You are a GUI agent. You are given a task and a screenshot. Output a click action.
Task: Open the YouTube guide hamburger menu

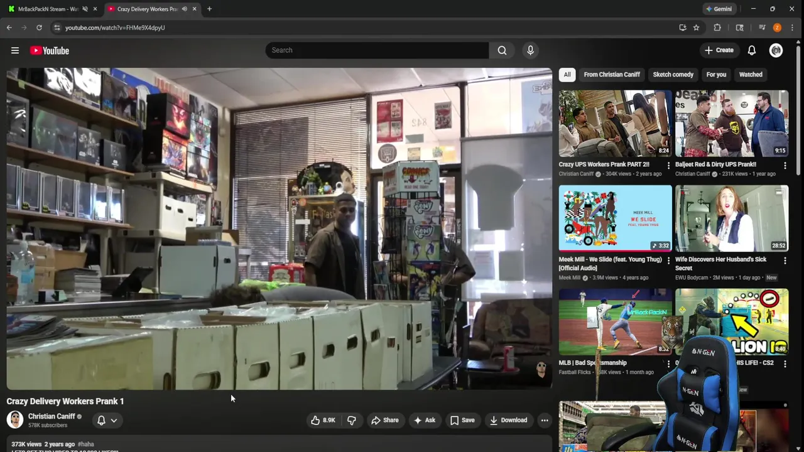(15, 50)
